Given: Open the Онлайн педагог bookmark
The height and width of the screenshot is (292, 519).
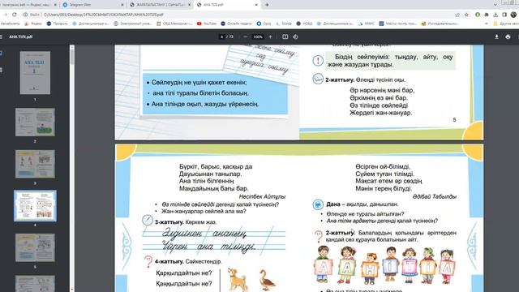Looking at the screenshot, I should 236,24.
